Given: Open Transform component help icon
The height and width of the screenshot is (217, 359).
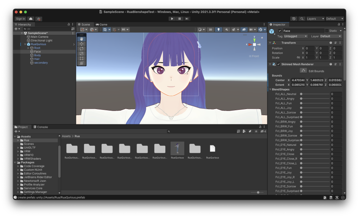Looking at the screenshot, I should pos(331,43).
